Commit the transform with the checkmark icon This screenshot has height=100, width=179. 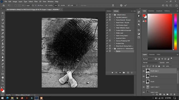click(x=126, y=5)
